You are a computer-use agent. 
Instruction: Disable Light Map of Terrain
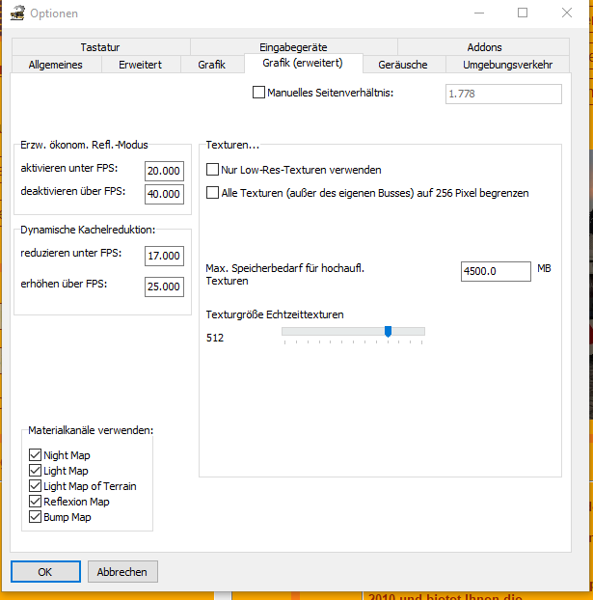tap(36, 485)
